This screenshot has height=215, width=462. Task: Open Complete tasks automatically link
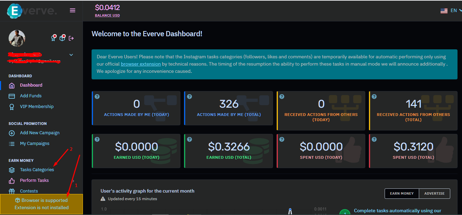click(397, 211)
